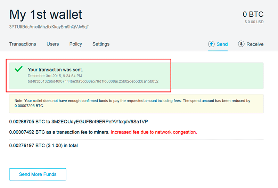Click the Send up-arrow icon
Viewport: 278px width, 188px height.
(x=211, y=44)
